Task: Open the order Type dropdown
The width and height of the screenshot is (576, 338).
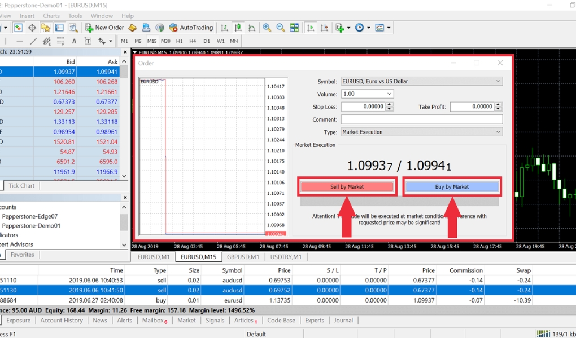Action: pos(422,132)
